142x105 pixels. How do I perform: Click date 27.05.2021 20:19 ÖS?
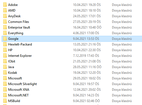pos(87,22)
